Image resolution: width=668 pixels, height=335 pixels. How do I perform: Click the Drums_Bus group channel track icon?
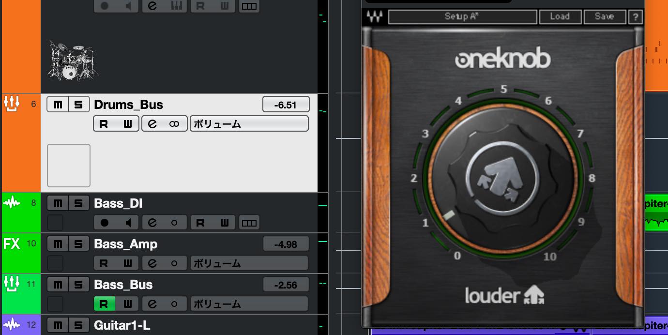click(12, 103)
